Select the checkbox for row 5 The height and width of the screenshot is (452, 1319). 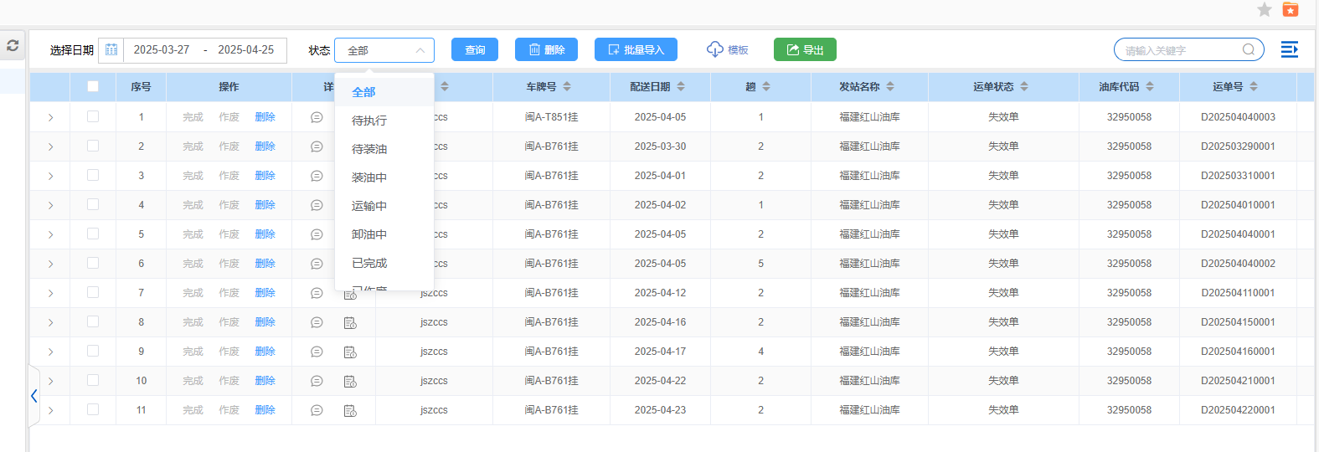click(93, 234)
